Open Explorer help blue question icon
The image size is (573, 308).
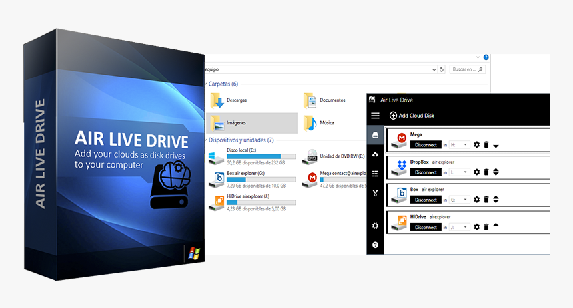coord(486,57)
